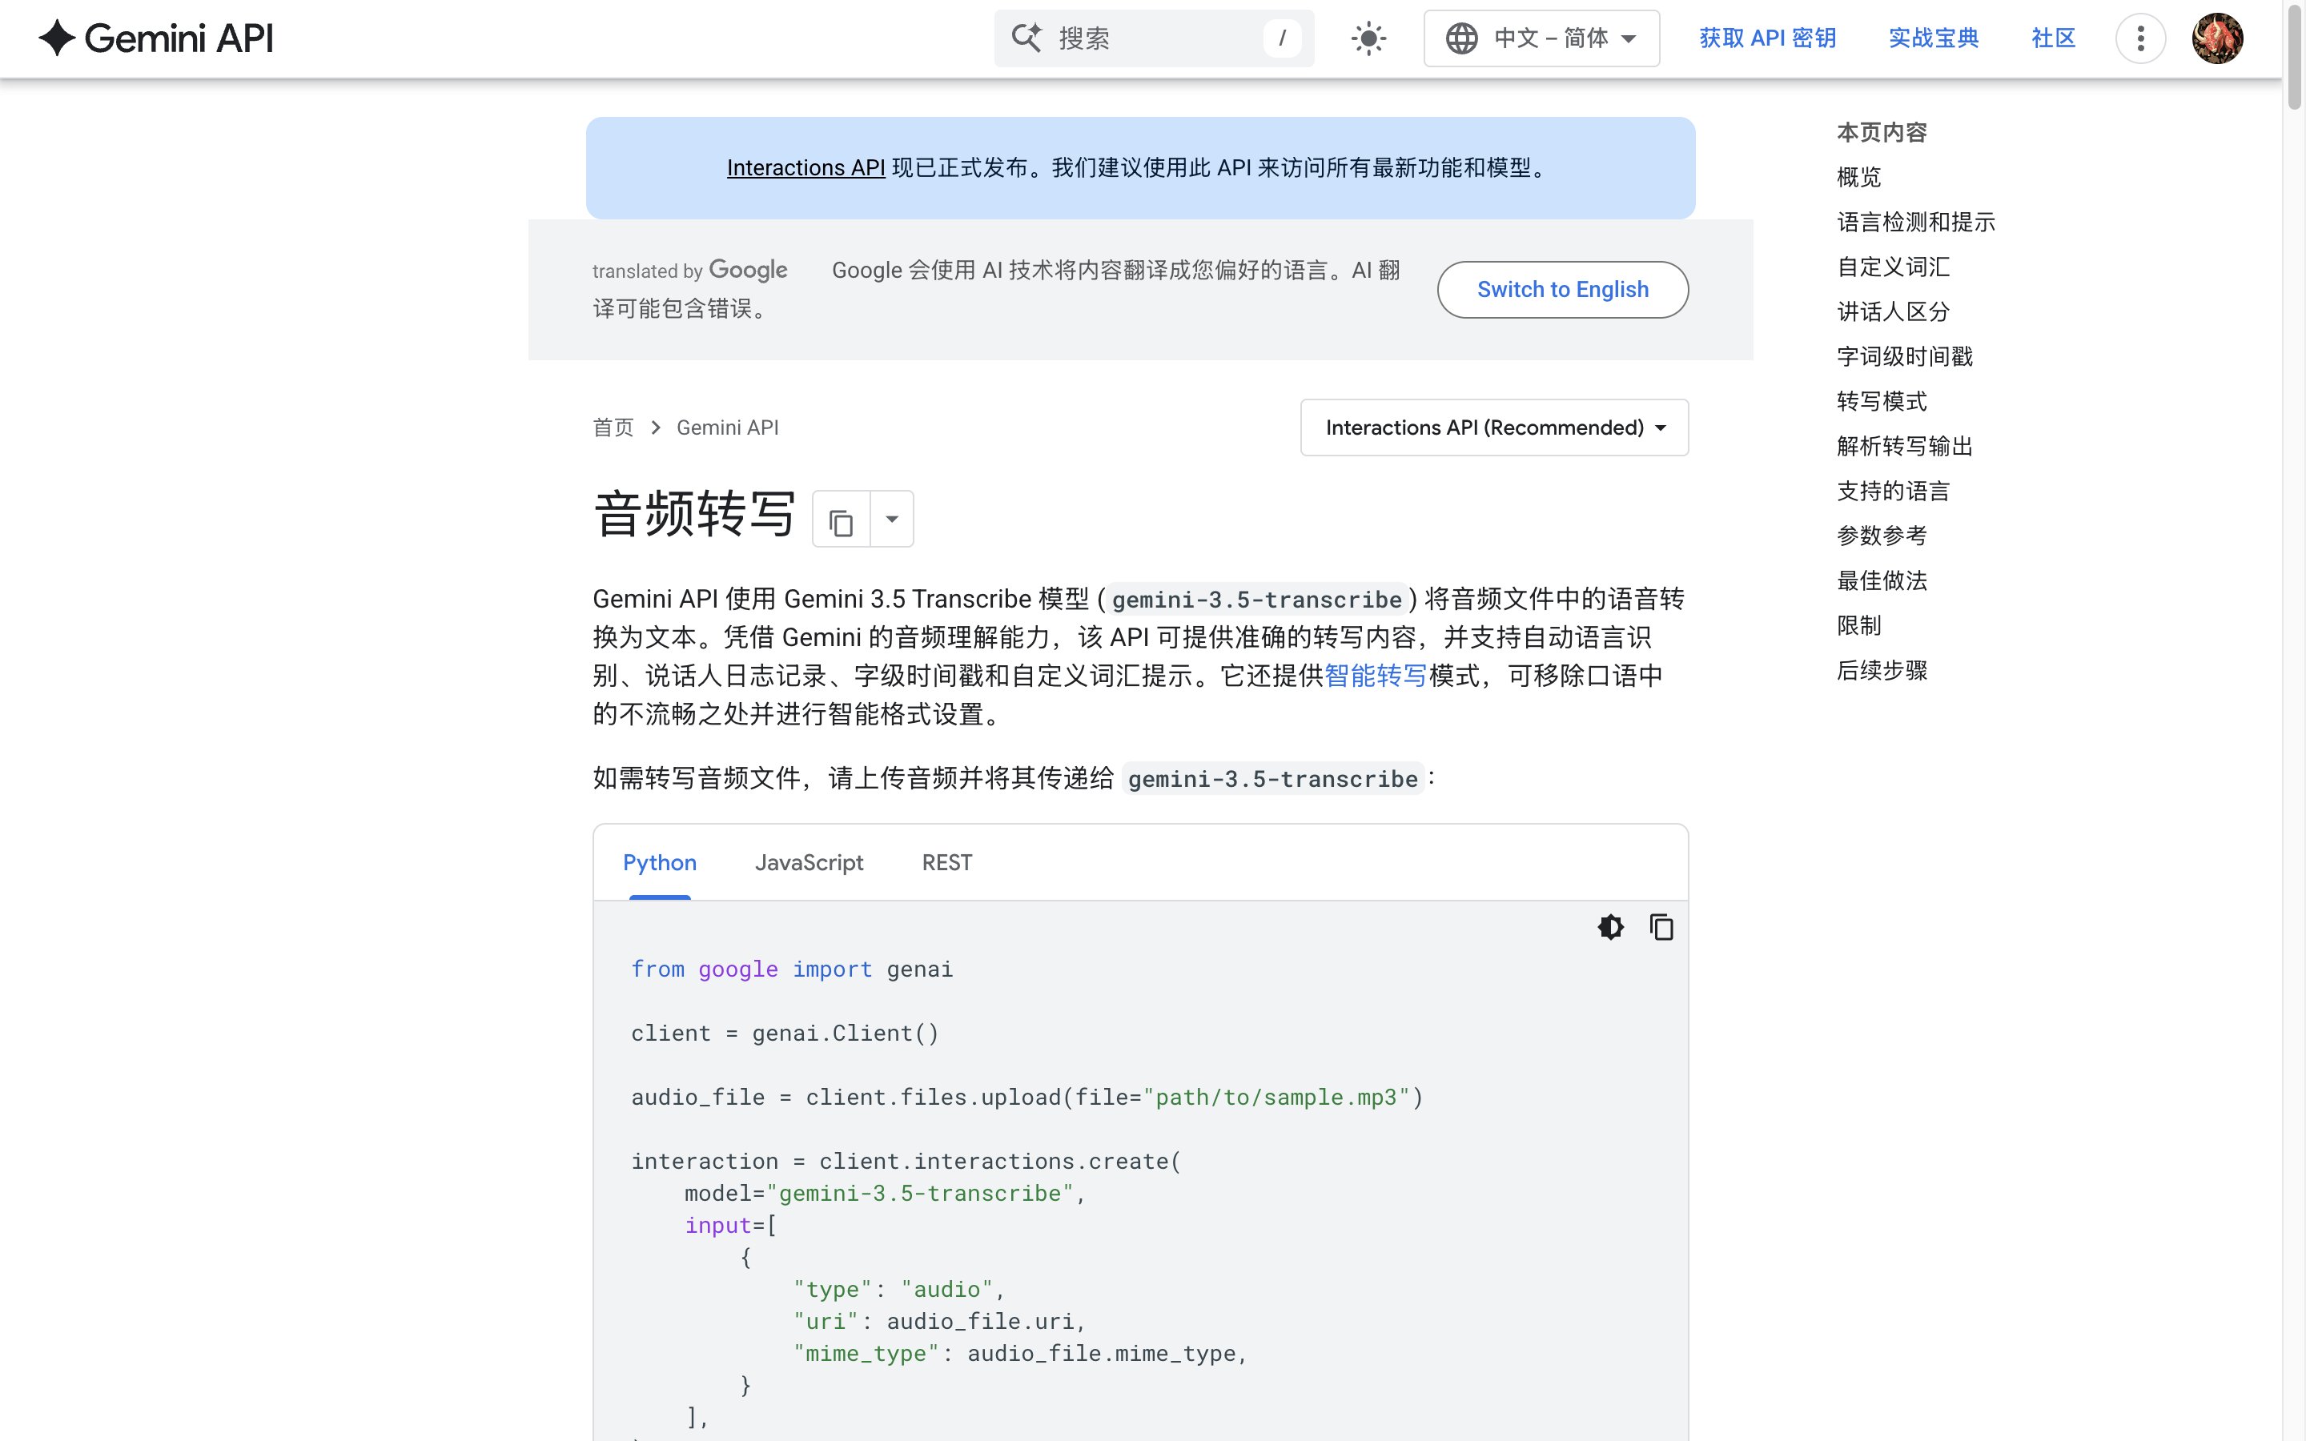
Task: Jump to 解析转写输出 section
Action: pyautogui.click(x=1904, y=446)
